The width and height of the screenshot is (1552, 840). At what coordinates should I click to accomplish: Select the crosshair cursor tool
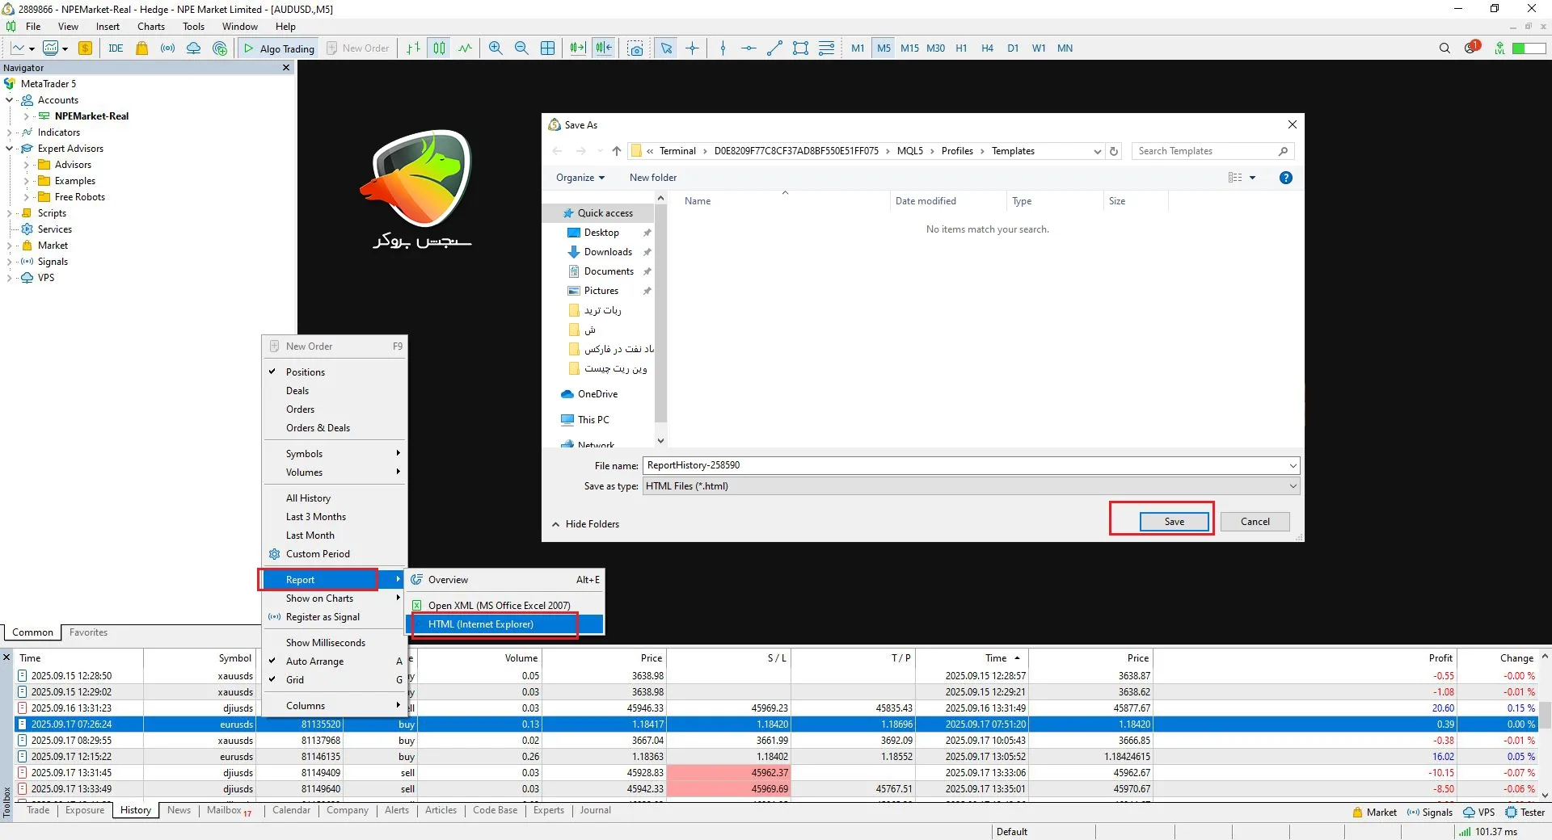tap(693, 48)
